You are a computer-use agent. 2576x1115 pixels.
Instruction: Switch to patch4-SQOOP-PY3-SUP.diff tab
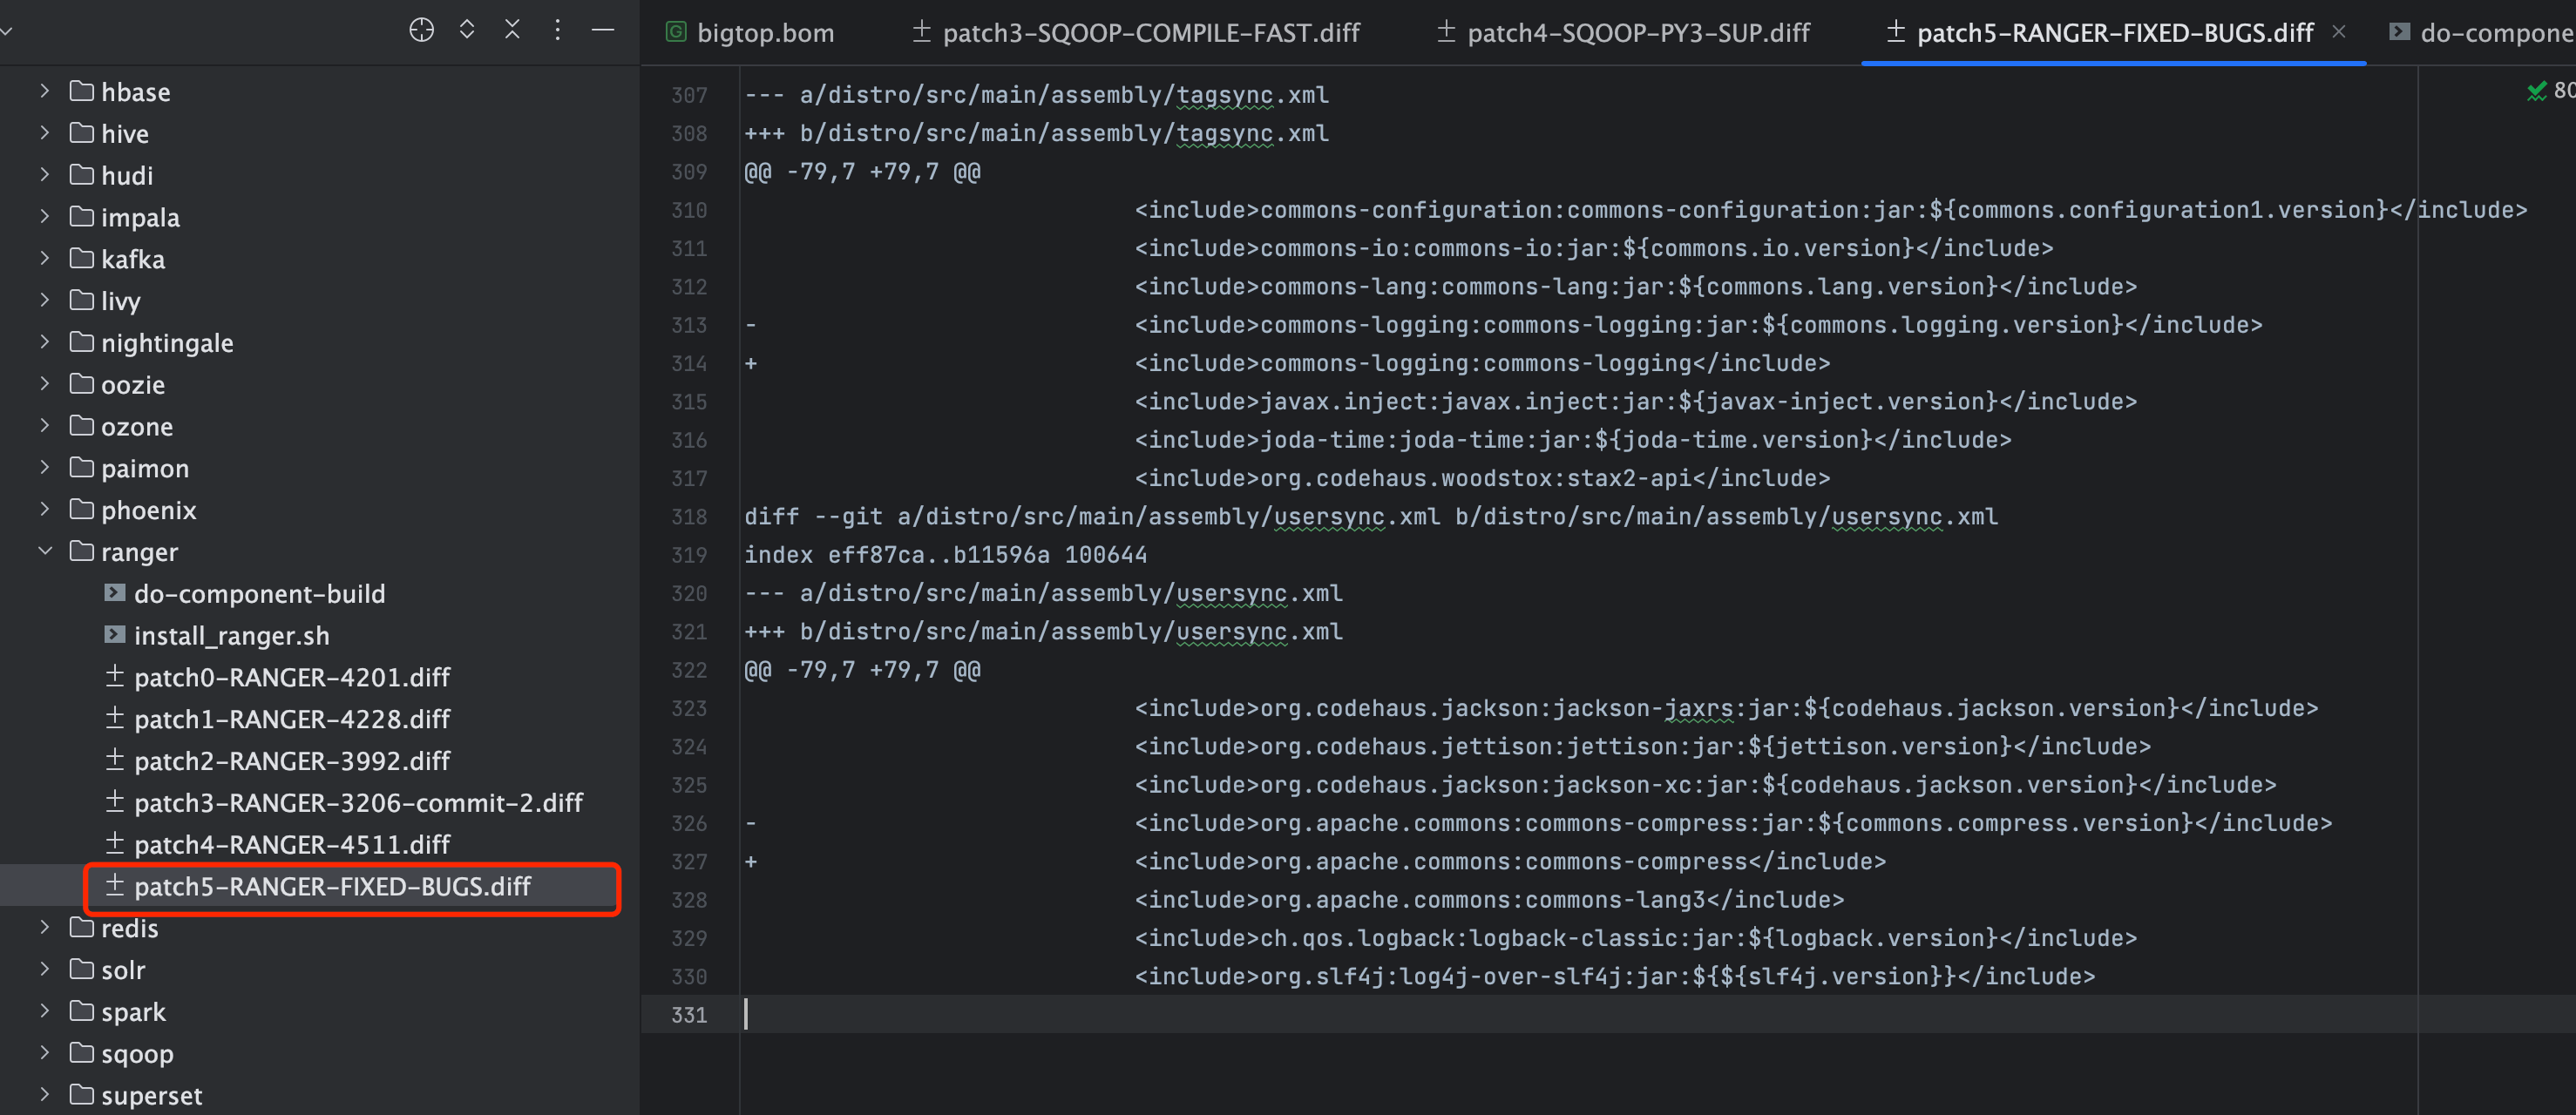point(1623,33)
